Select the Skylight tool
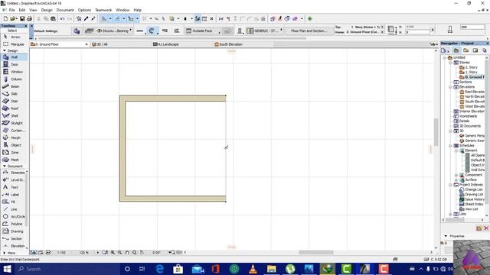The height and width of the screenshot is (275, 490). pyautogui.click(x=14, y=123)
